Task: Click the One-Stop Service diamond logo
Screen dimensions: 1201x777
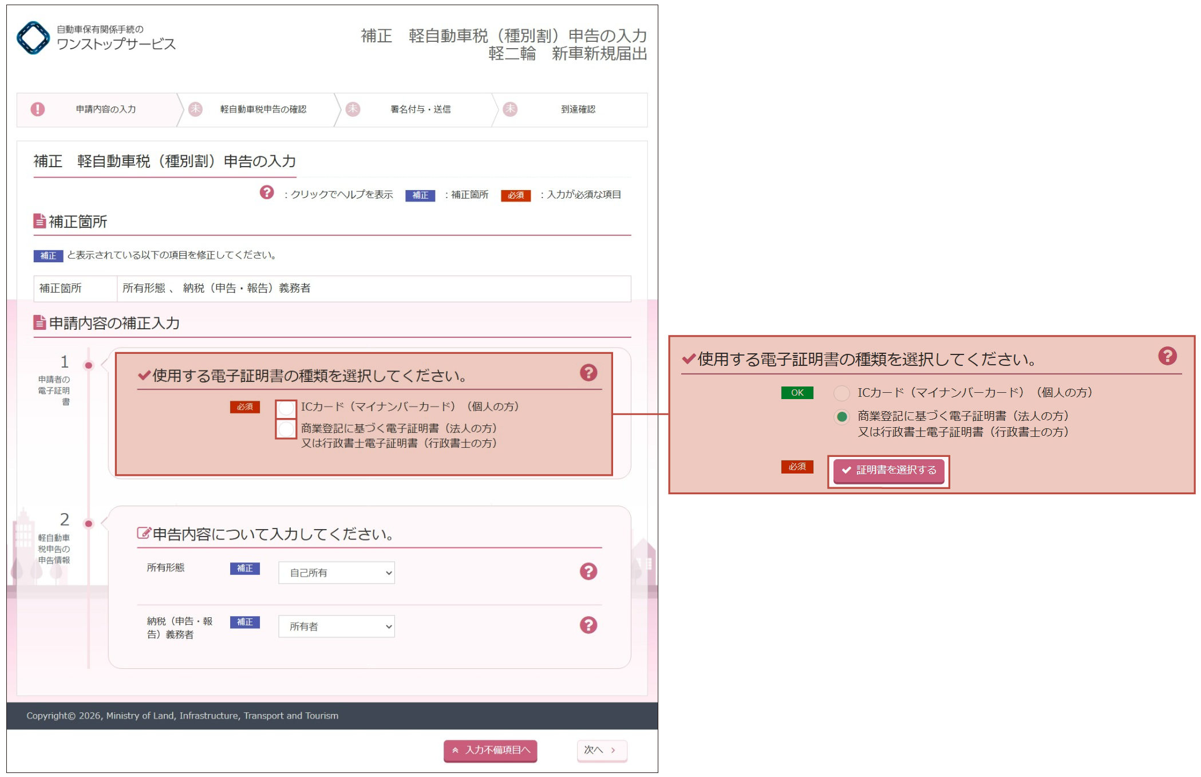Action: click(x=33, y=38)
